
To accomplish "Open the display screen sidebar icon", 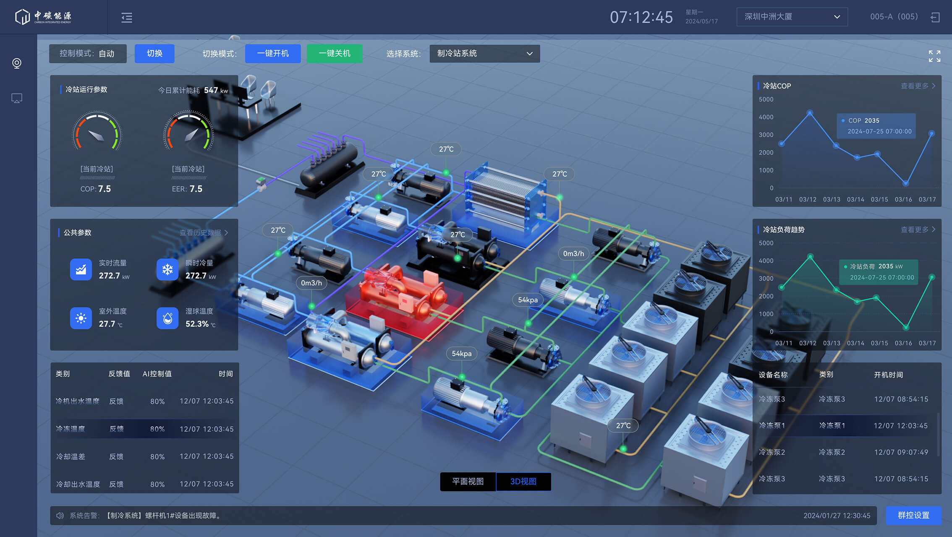I will click(x=17, y=98).
